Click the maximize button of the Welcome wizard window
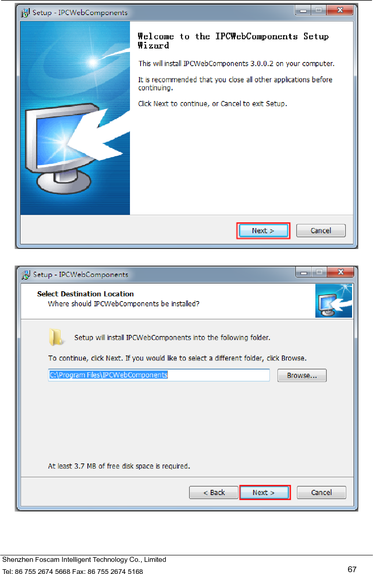This screenshot has height=574, width=373. pyautogui.click(x=319, y=10)
